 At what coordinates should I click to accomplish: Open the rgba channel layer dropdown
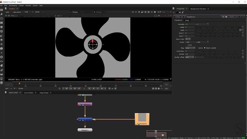coord(8,12)
